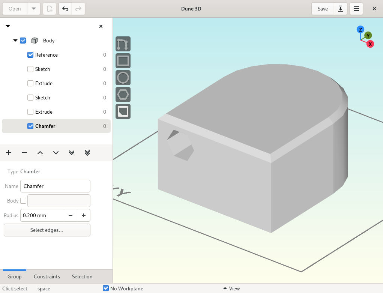Screen dimensions: 383x293
Task: Click the triple chevron down icon
Action: tap(87, 153)
